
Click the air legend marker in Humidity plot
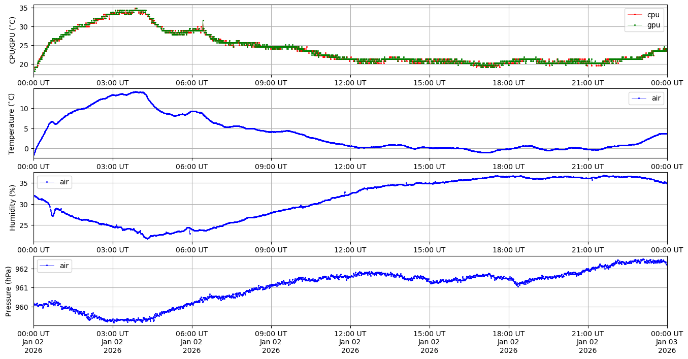pos(47,182)
